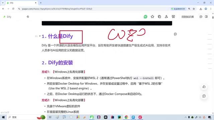This screenshot has width=214, height=120.
Task: Bookmark this page with star icon
Action: (x=194, y=9)
